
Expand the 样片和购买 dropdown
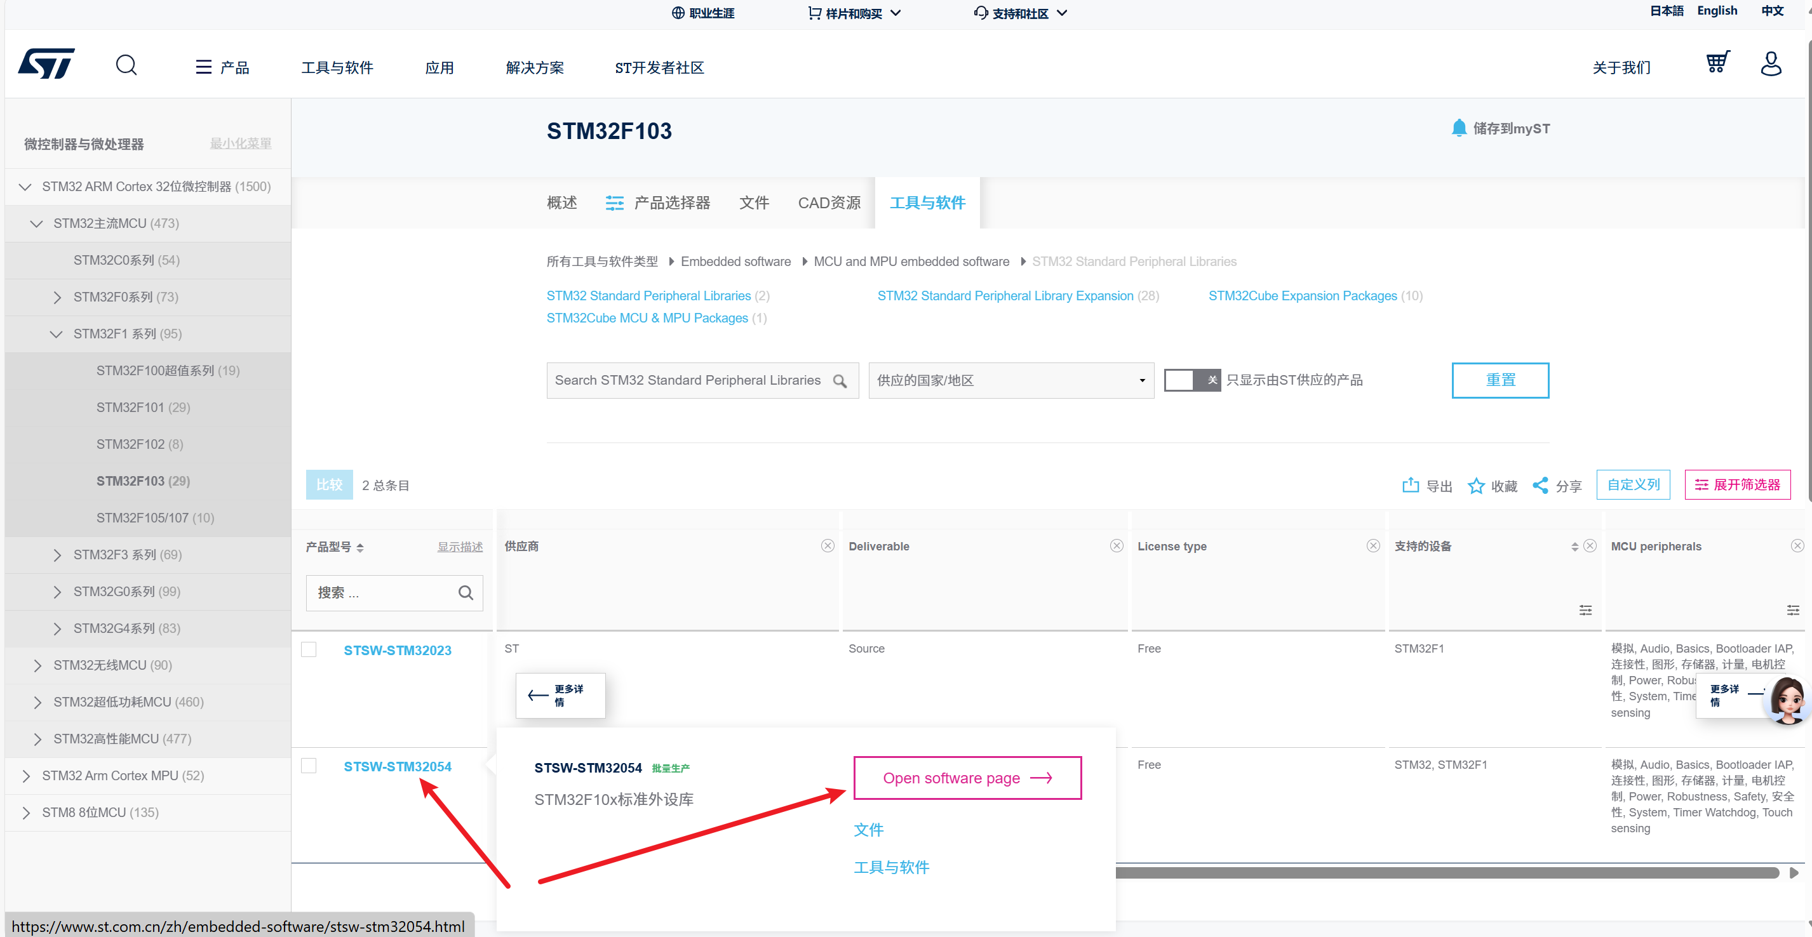[854, 13]
